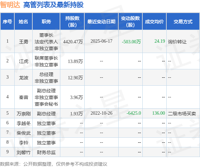Select the 成交均价 column header
The height and width of the screenshot is (167, 200).
pos(154,22)
